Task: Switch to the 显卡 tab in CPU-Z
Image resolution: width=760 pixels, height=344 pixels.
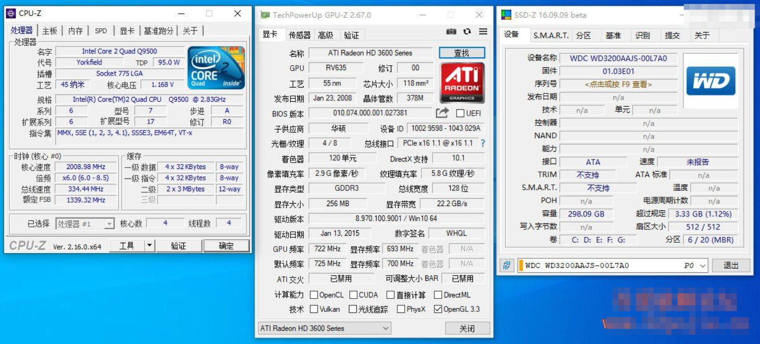Action: pos(127,31)
